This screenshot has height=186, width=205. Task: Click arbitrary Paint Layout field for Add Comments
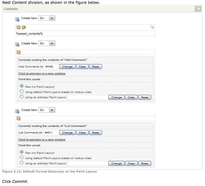[x=88, y=98]
